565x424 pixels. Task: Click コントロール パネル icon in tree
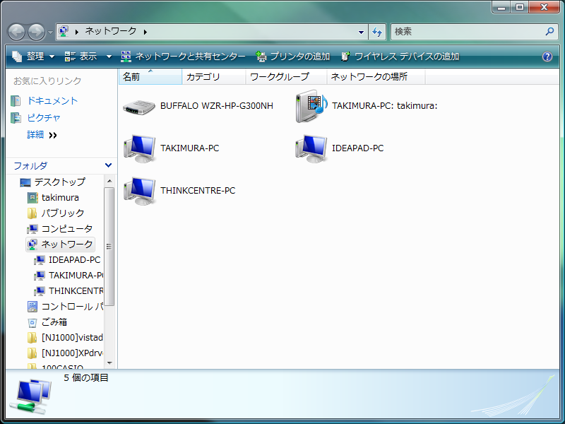click(x=32, y=307)
